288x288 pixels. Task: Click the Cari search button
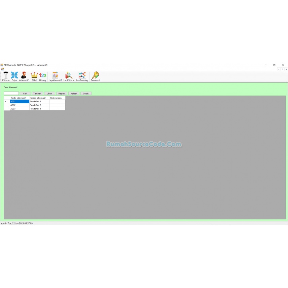25,94
